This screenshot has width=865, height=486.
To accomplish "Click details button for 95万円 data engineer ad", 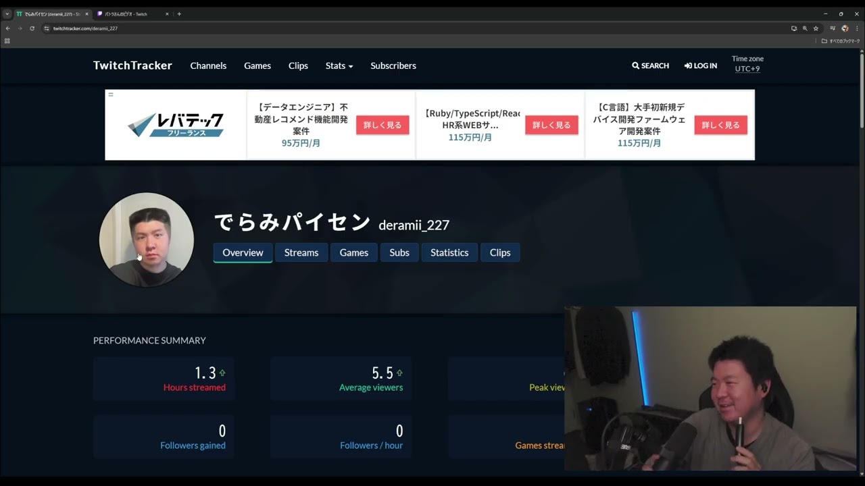I will (x=382, y=125).
